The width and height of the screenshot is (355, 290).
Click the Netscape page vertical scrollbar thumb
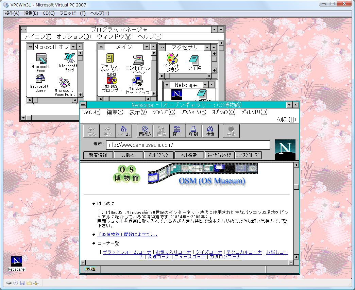296,187
